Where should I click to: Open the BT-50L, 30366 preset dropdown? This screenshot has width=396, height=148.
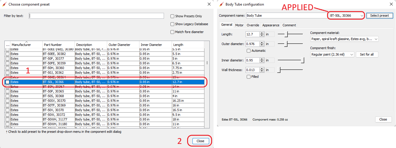346,16
